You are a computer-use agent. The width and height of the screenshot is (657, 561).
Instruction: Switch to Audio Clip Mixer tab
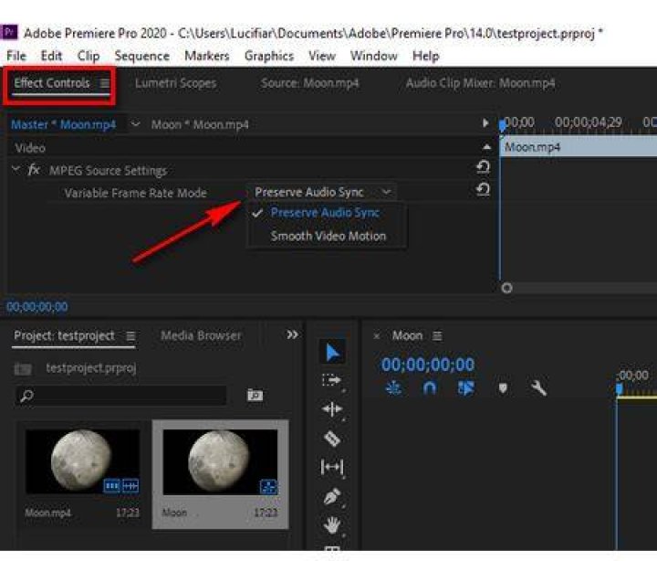coord(480,83)
